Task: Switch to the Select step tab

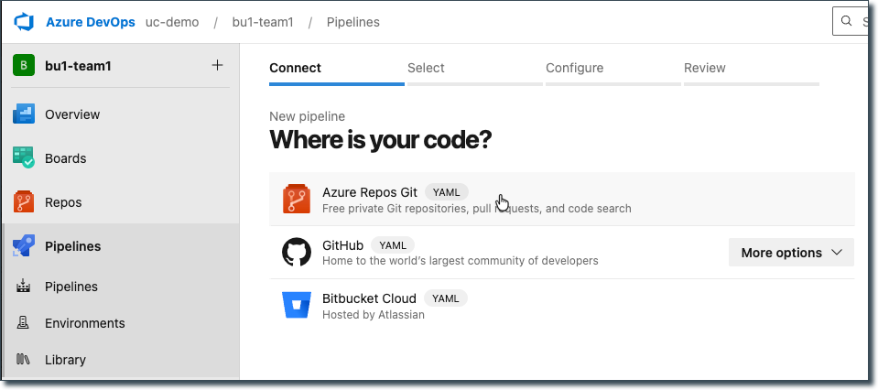Action: click(426, 68)
